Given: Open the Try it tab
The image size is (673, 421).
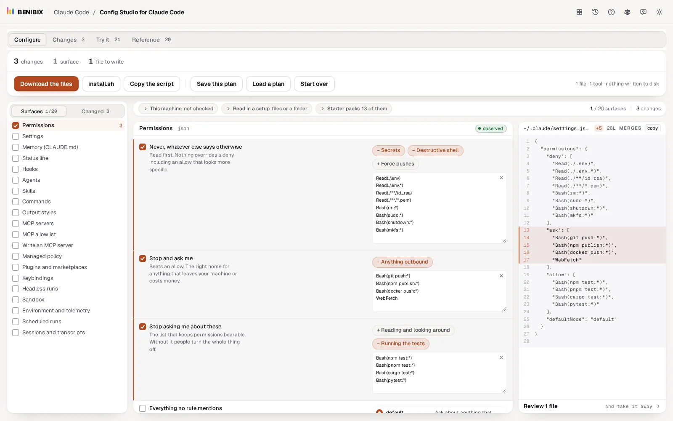Looking at the screenshot, I should click(x=108, y=40).
